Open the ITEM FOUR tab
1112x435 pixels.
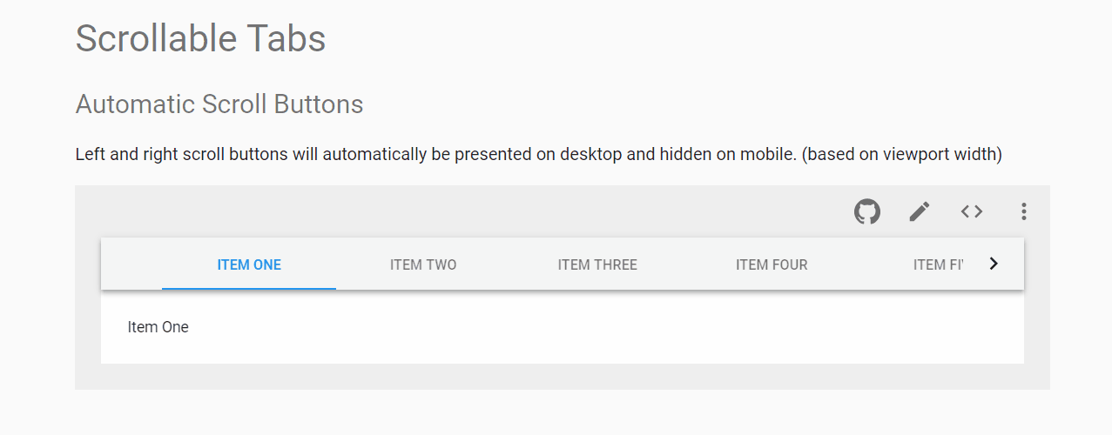coord(772,264)
